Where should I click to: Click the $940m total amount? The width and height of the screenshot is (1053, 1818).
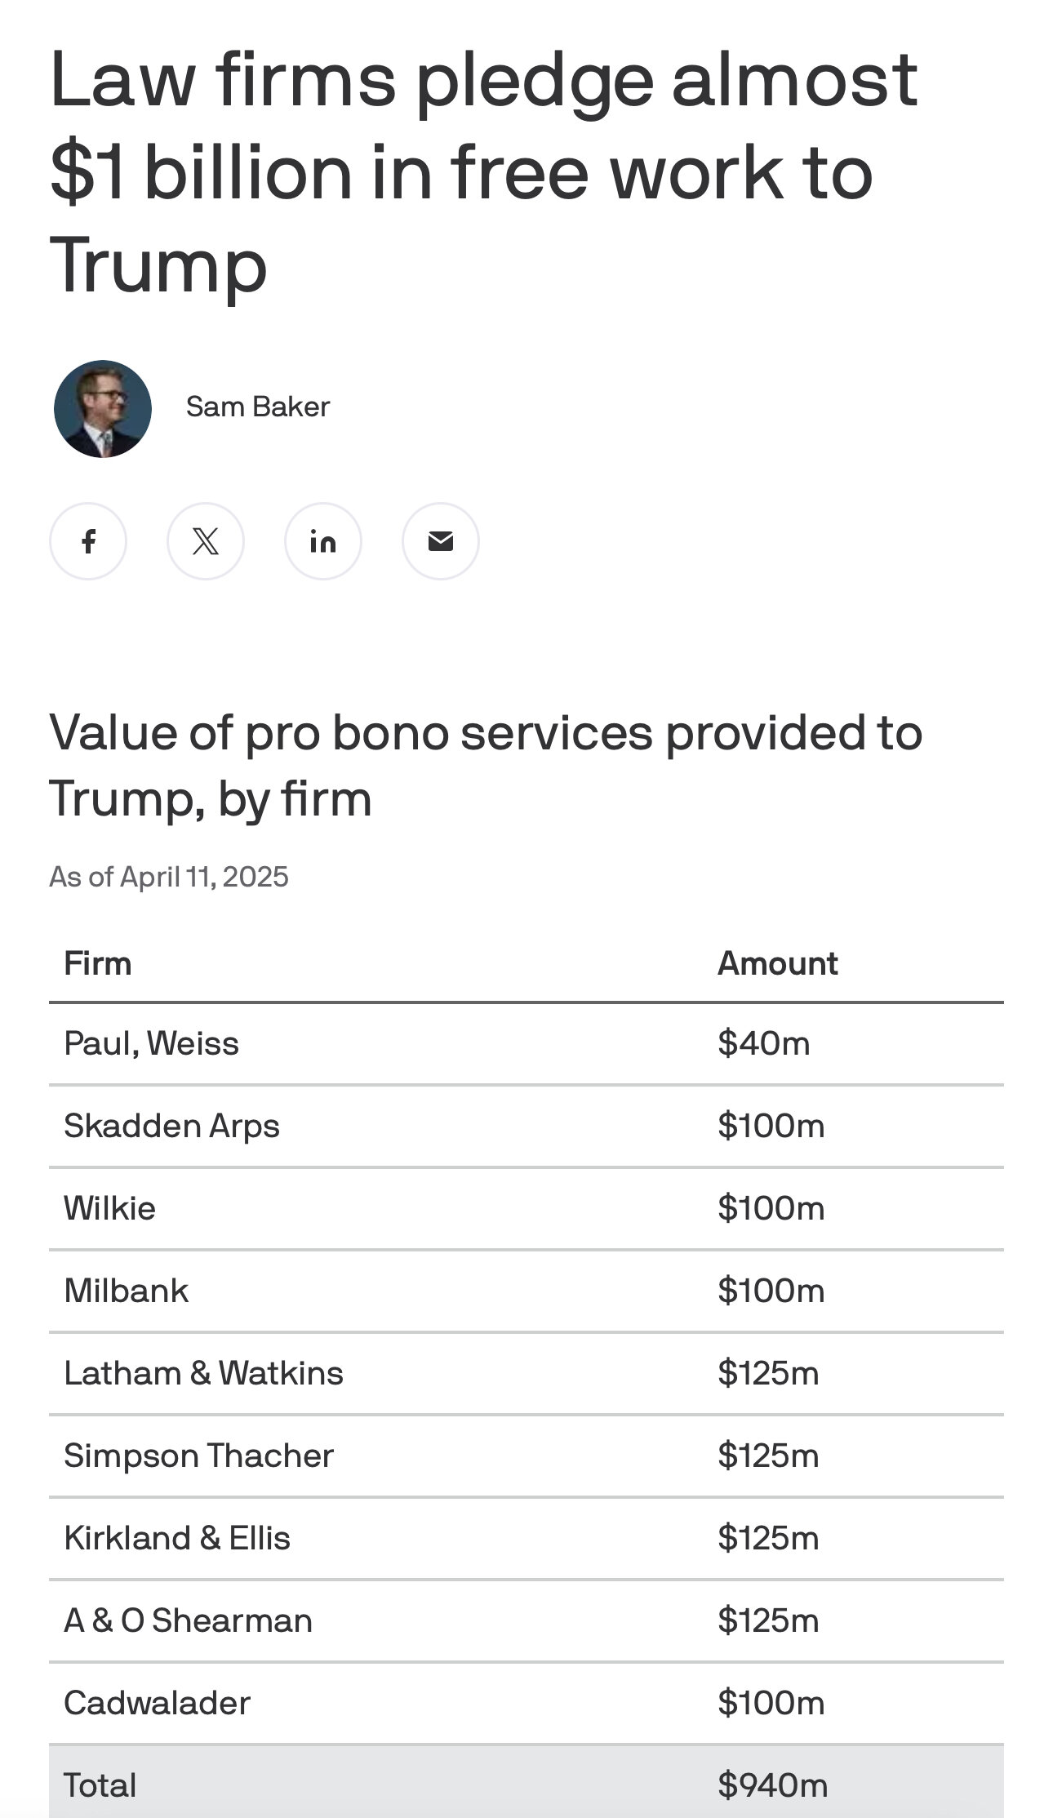[x=773, y=1785]
